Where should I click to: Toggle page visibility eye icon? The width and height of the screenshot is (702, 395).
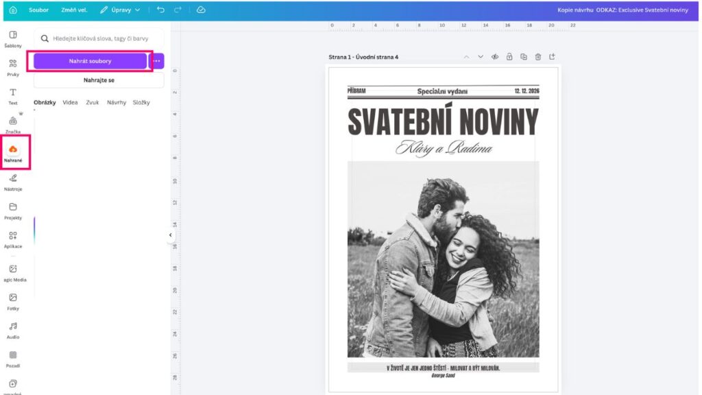tap(495, 57)
